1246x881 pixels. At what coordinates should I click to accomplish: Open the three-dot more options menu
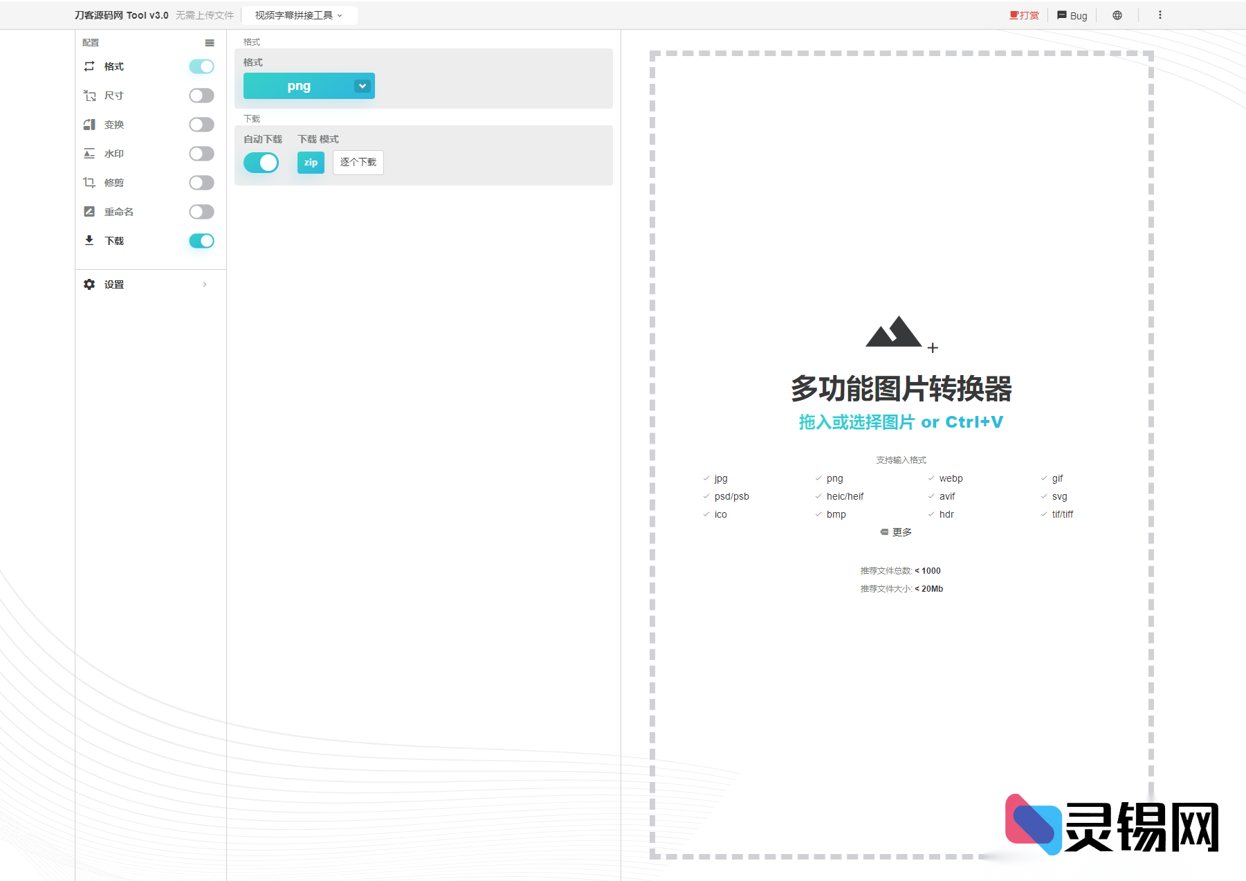tap(1160, 15)
